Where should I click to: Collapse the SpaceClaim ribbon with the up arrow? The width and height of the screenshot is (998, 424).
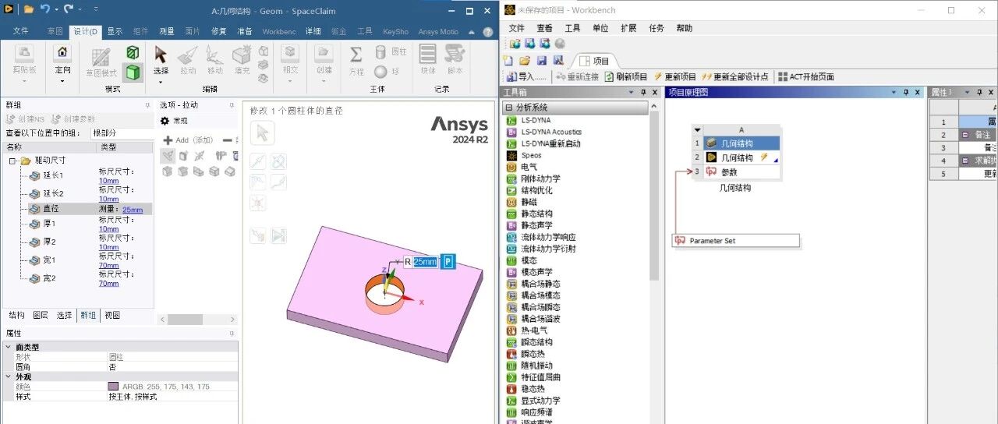[x=471, y=31]
